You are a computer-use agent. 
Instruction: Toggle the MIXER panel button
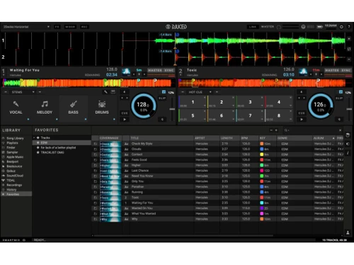point(70,27)
